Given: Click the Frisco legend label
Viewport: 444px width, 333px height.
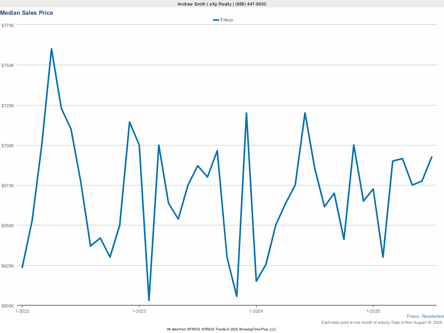Looking at the screenshot, I should pyautogui.click(x=227, y=20).
